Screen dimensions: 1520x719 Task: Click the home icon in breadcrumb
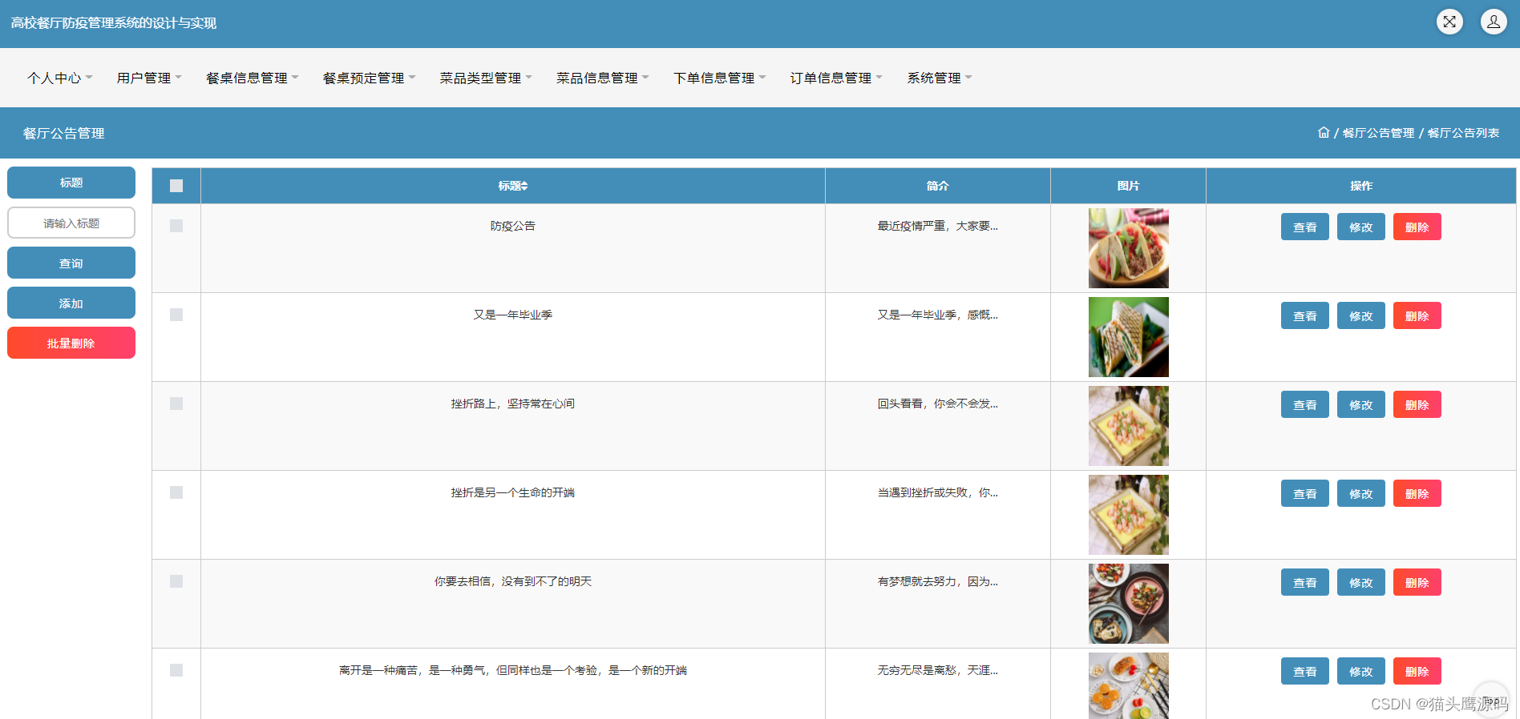click(1324, 133)
